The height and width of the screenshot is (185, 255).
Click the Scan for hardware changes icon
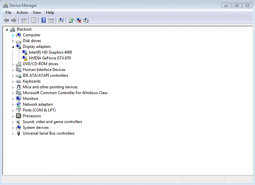click(61, 20)
